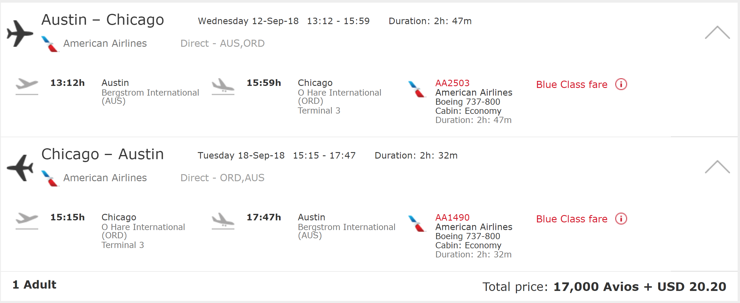Click the 15:59h arrival landing icon
The image size is (740, 303).
tap(223, 86)
